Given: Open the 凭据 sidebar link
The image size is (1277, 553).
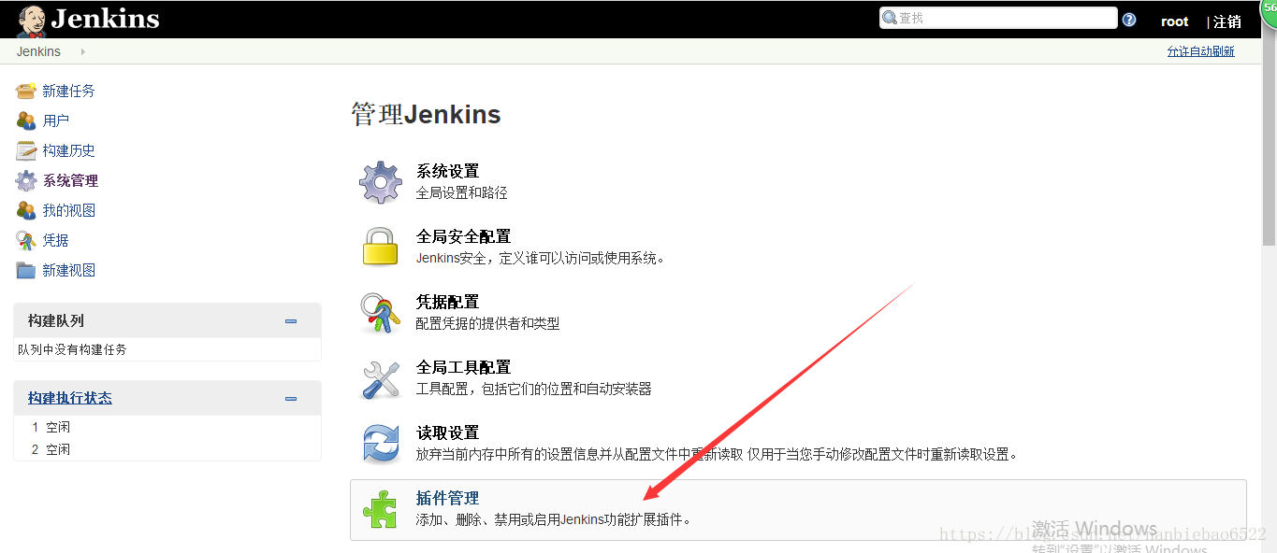Looking at the screenshot, I should click(55, 240).
